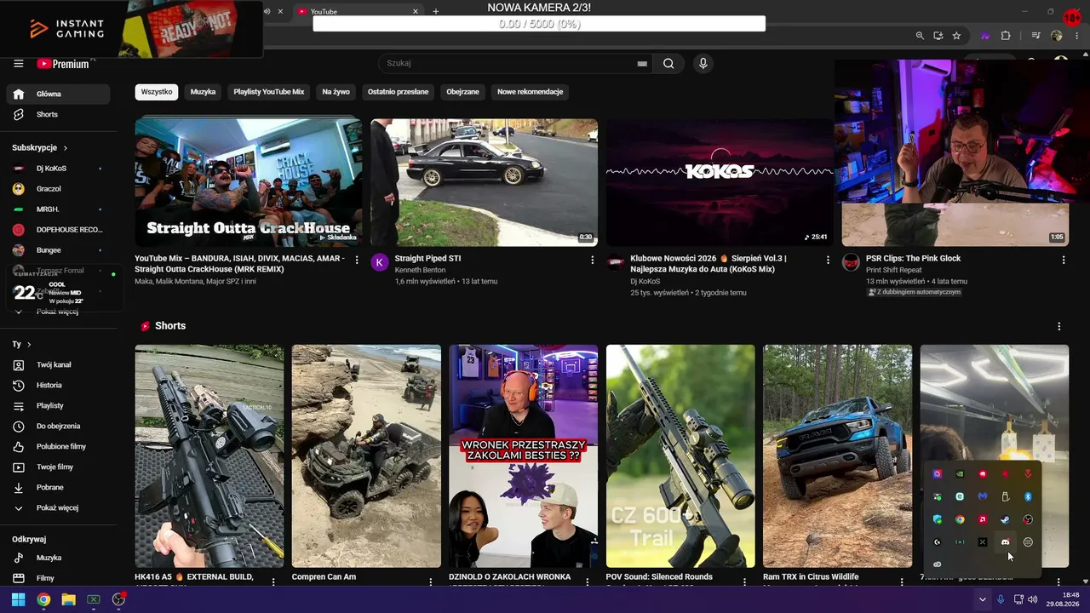Bookmark this page with the star icon
This screenshot has width=1090, height=613.
click(x=956, y=36)
